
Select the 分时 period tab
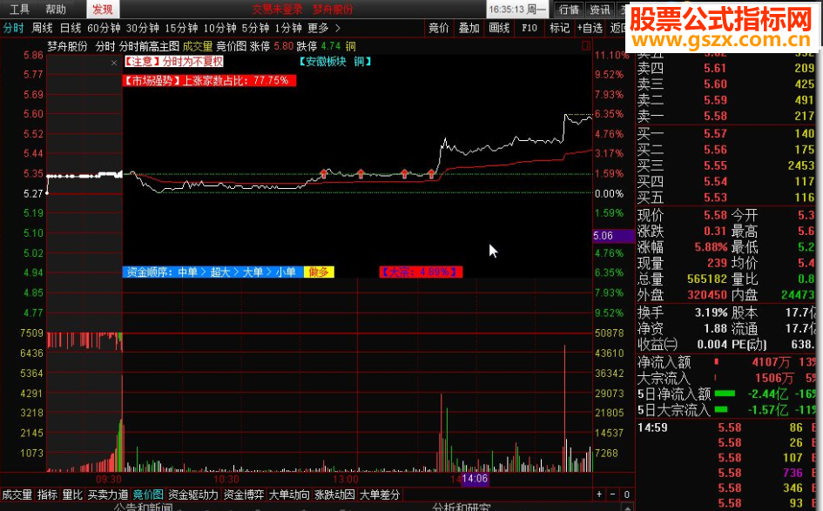pos(14,28)
